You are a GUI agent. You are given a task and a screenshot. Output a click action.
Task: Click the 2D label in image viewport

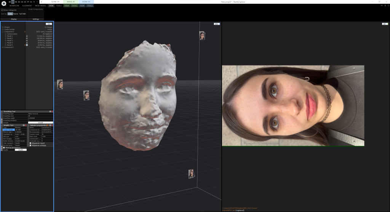385,24
